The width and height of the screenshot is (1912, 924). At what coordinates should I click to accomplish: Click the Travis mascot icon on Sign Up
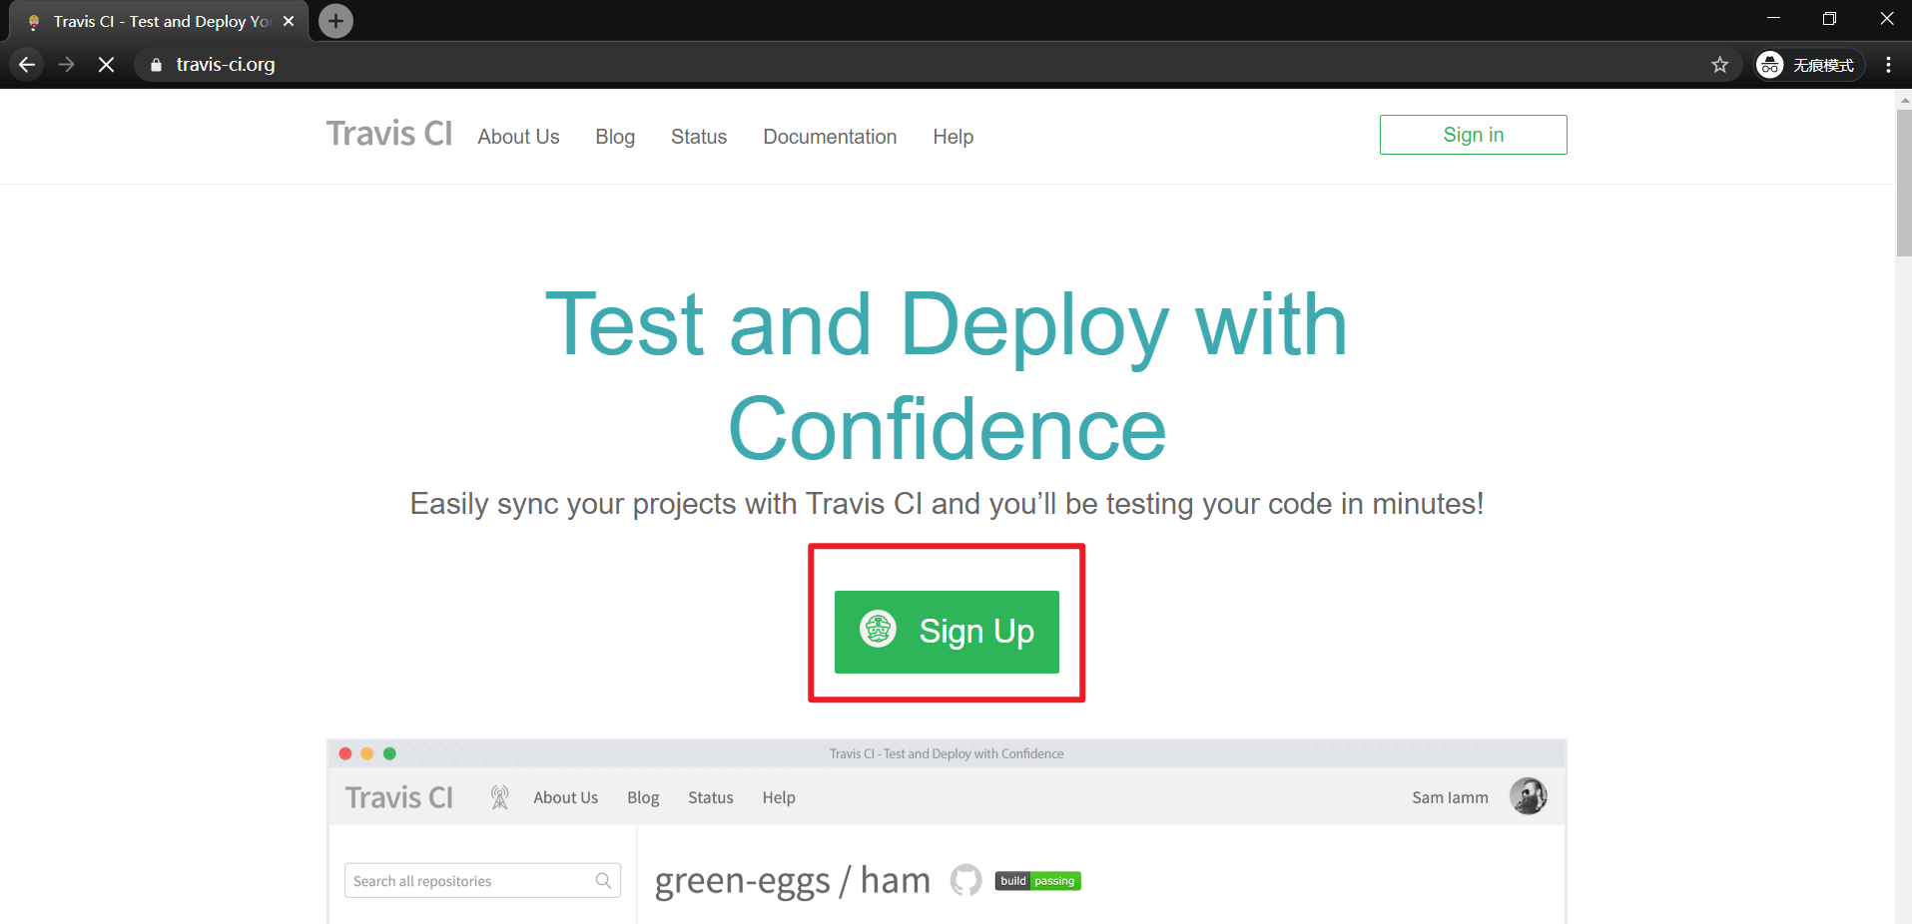click(879, 630)
